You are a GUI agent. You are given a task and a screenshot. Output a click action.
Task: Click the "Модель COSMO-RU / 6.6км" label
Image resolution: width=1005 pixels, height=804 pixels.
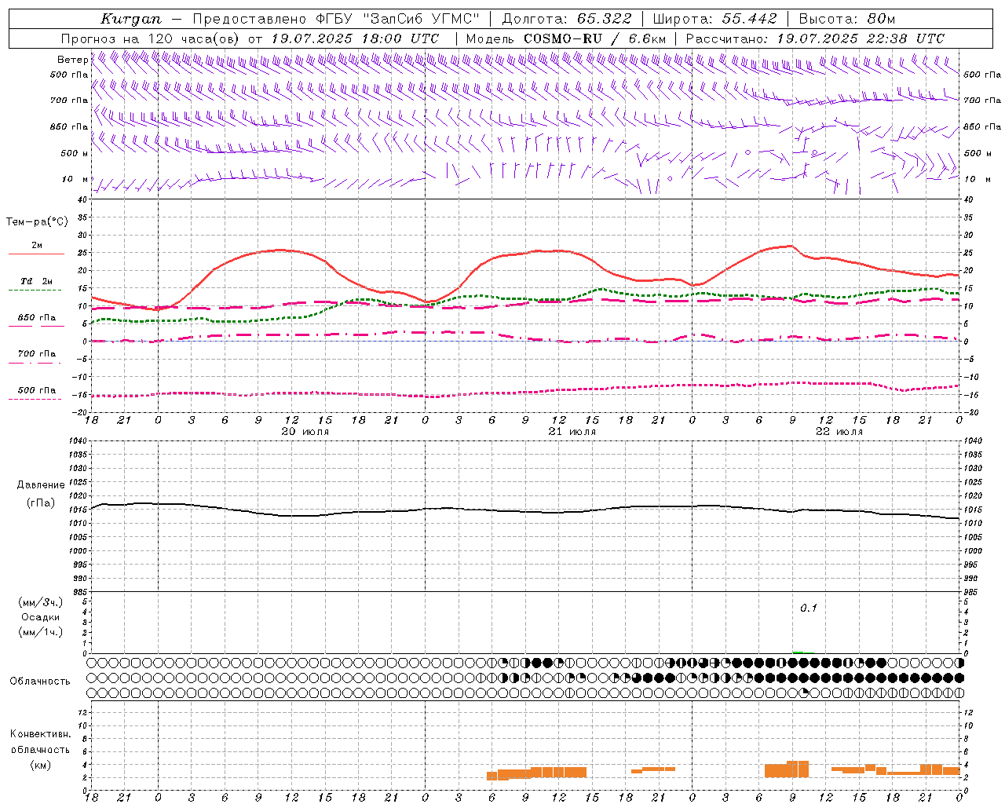pos(565,38)
